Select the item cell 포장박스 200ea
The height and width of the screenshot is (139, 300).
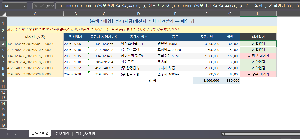pos(175,50)
